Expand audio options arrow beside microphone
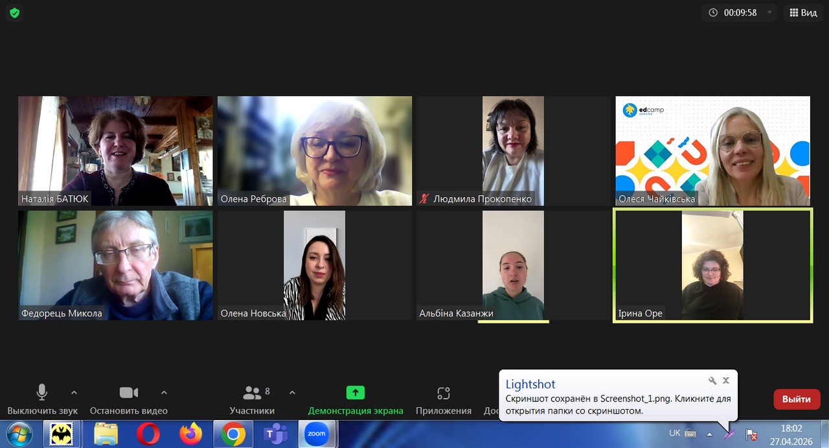 click(x=74, y=392)
